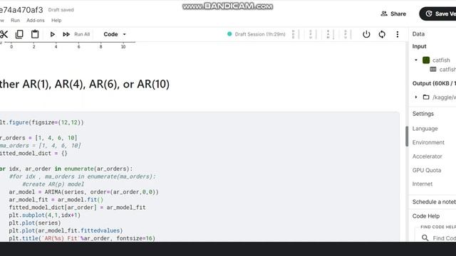
Task: Click the Find Code Help search icon
Action: (425, 238)
